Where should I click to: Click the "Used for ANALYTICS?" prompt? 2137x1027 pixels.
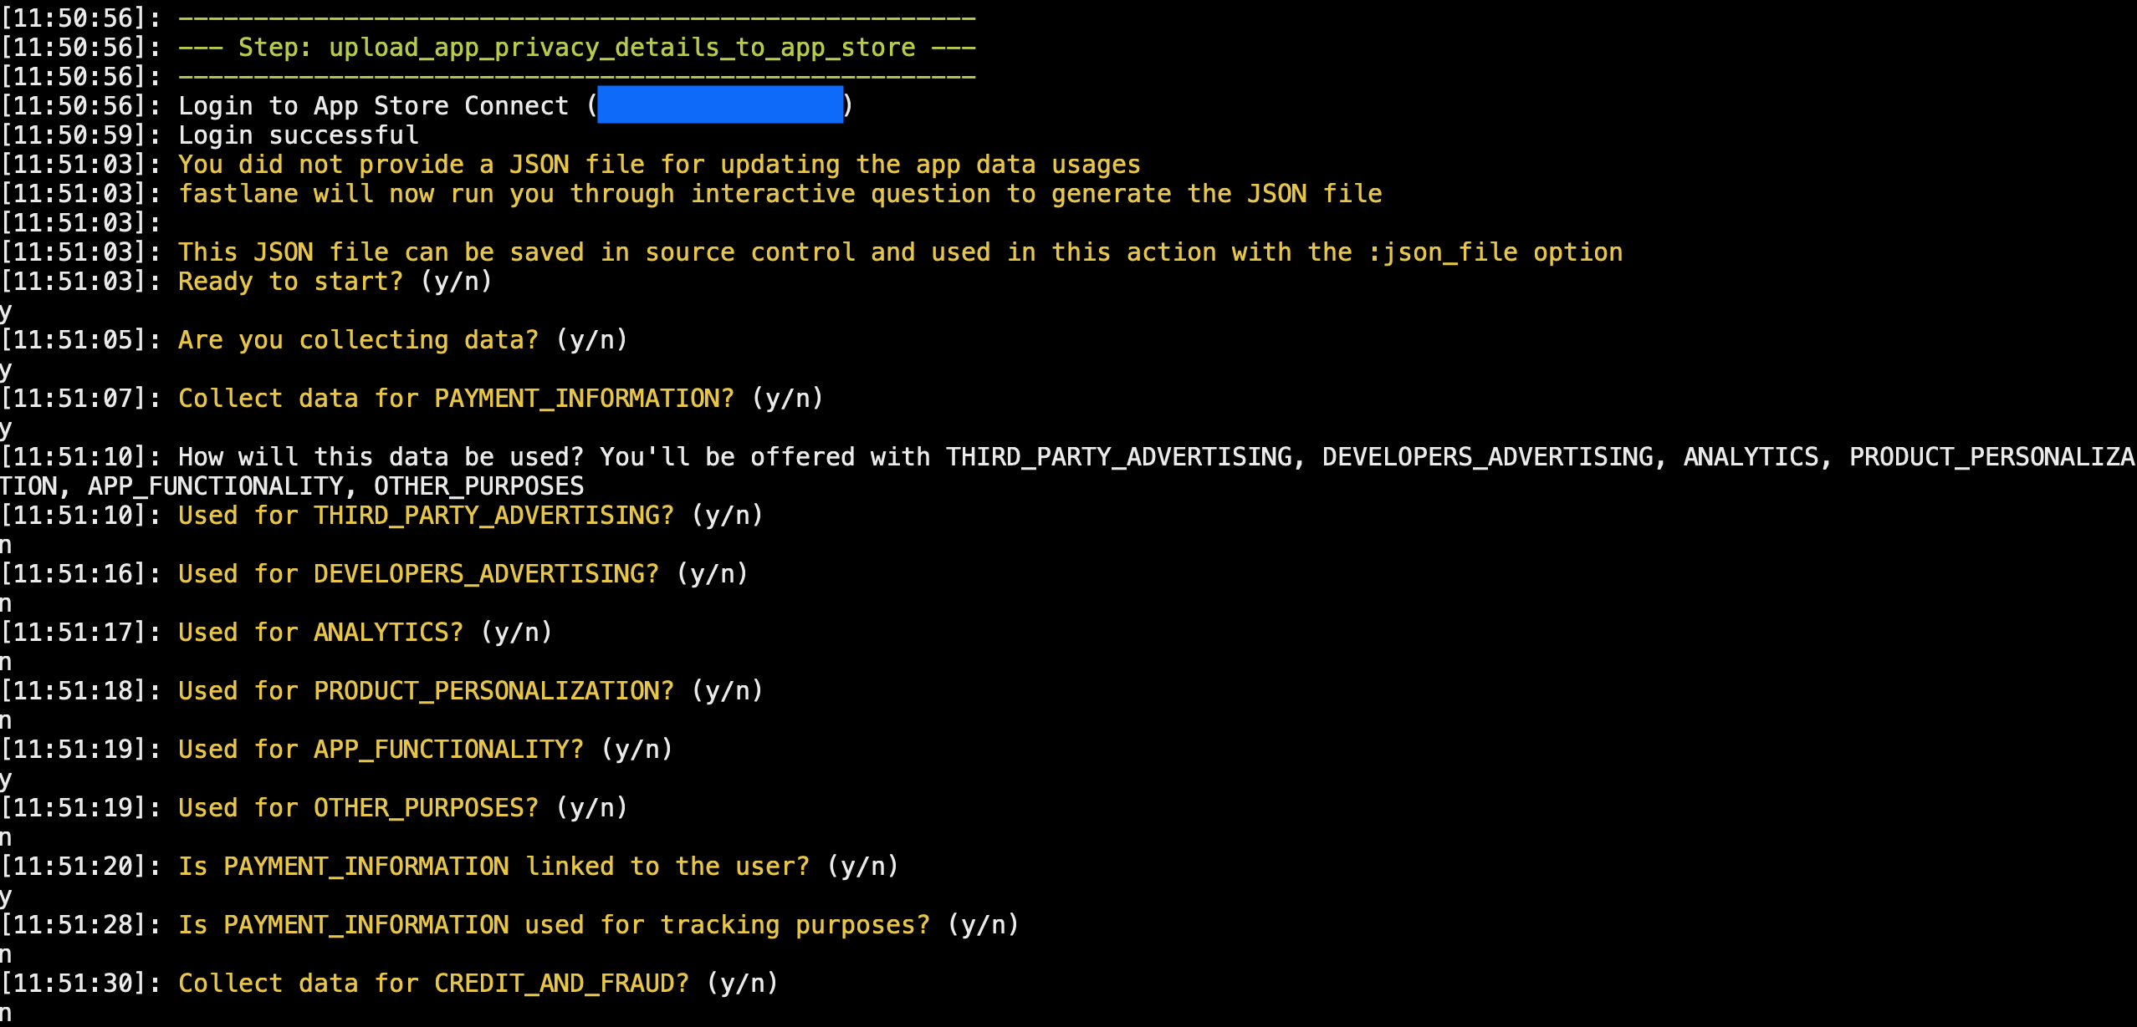pyautogui.click(x=365, y=633)
